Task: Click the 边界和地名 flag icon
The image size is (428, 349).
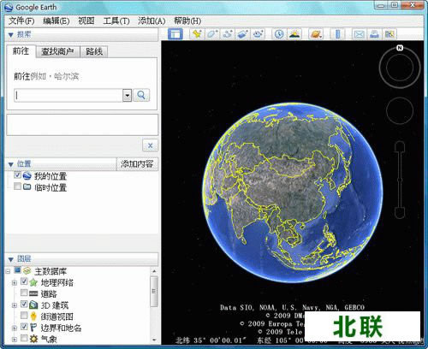Action: point(33,328)
